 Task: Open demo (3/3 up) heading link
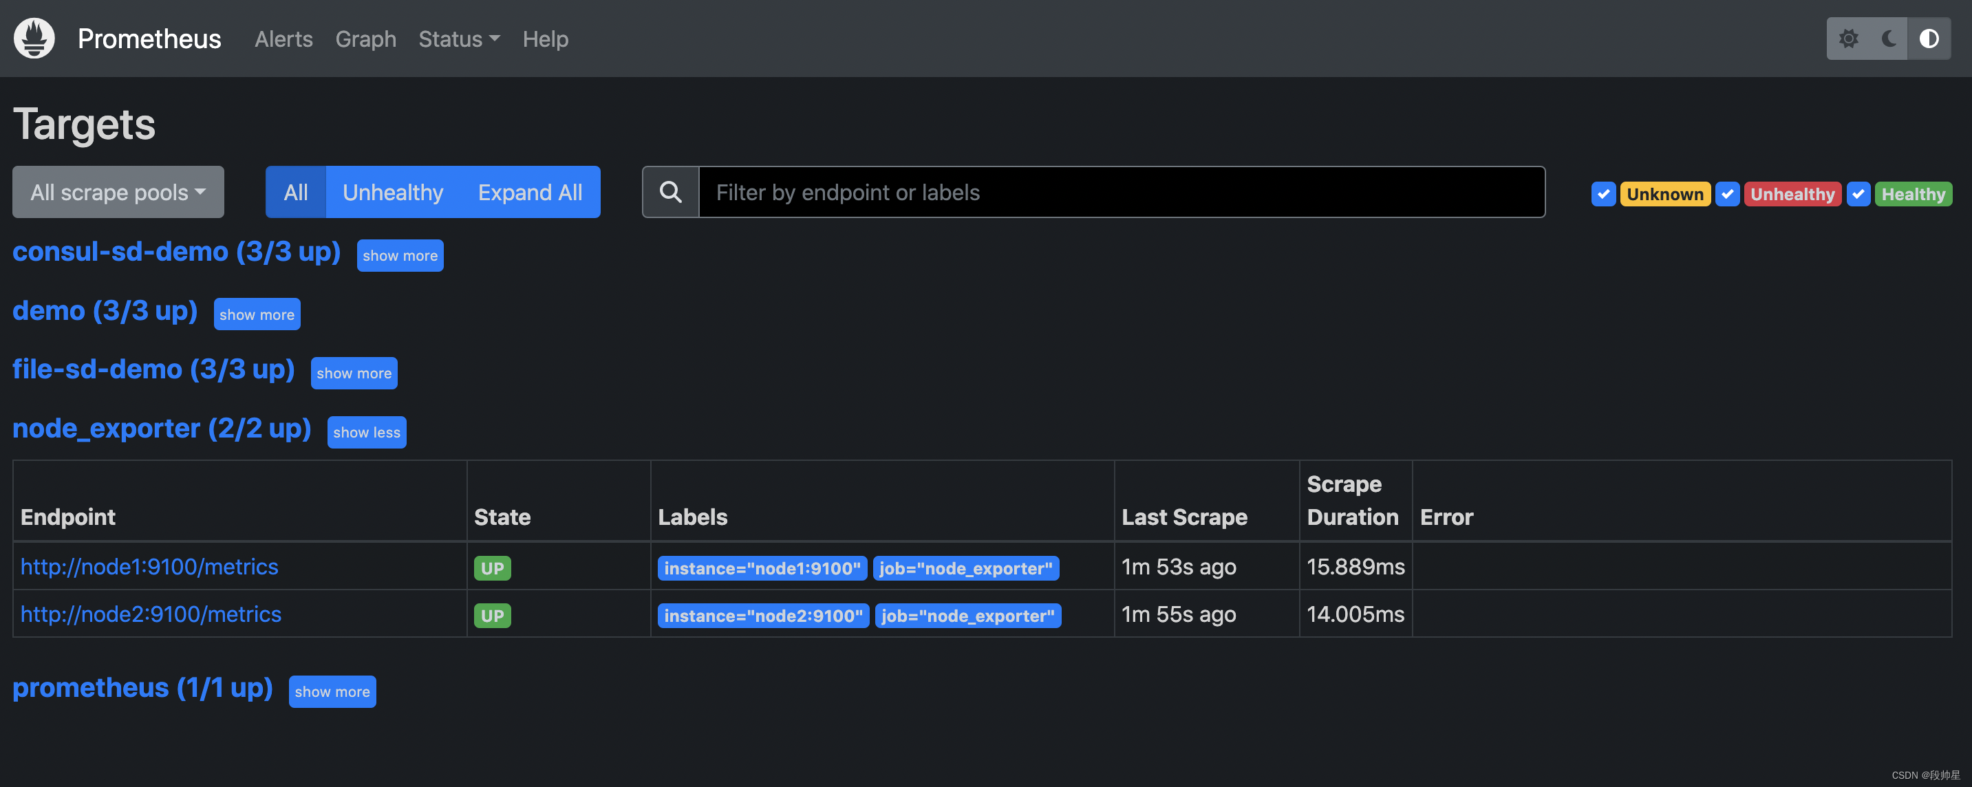pos(105,311)
